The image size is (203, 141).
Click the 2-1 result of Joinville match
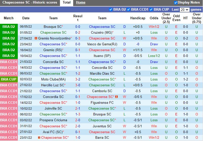pyautogui.click(x=78, y=109)
